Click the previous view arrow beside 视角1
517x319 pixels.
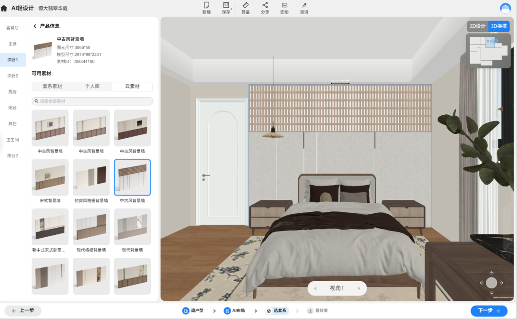click(x=315, y=288)
